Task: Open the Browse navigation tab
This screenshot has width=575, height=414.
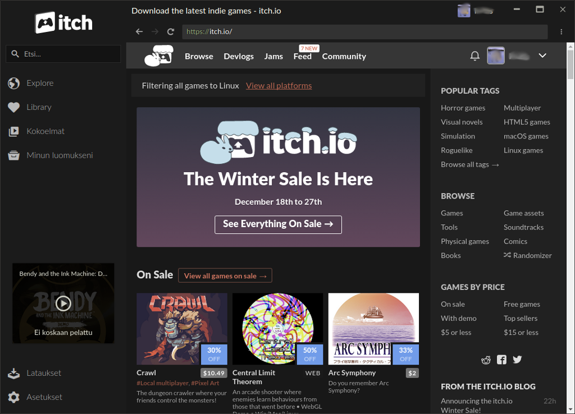Action: [x=199, y=56]
